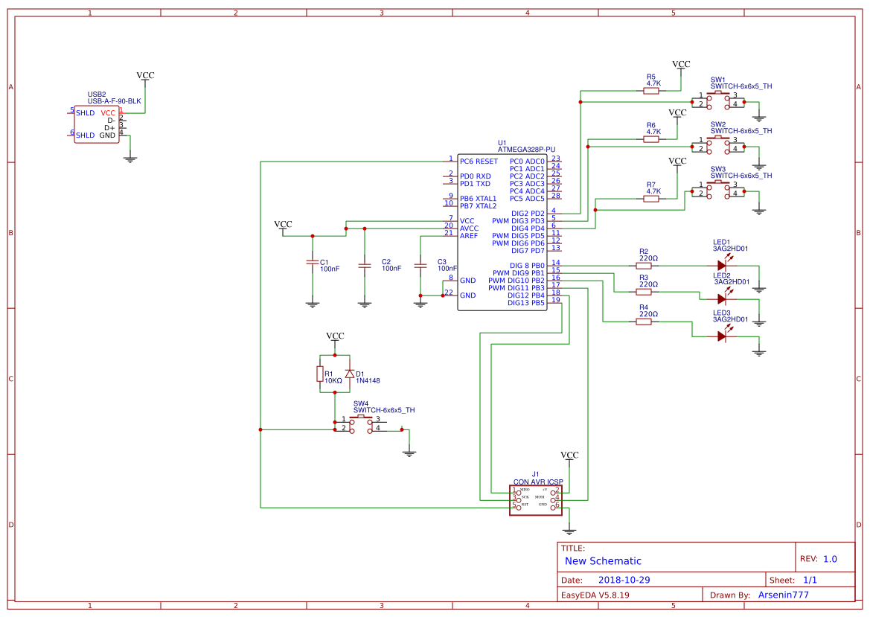Click resistor R3 220Ω
This screenshot has height=617, width=870.
coord(644,290)
